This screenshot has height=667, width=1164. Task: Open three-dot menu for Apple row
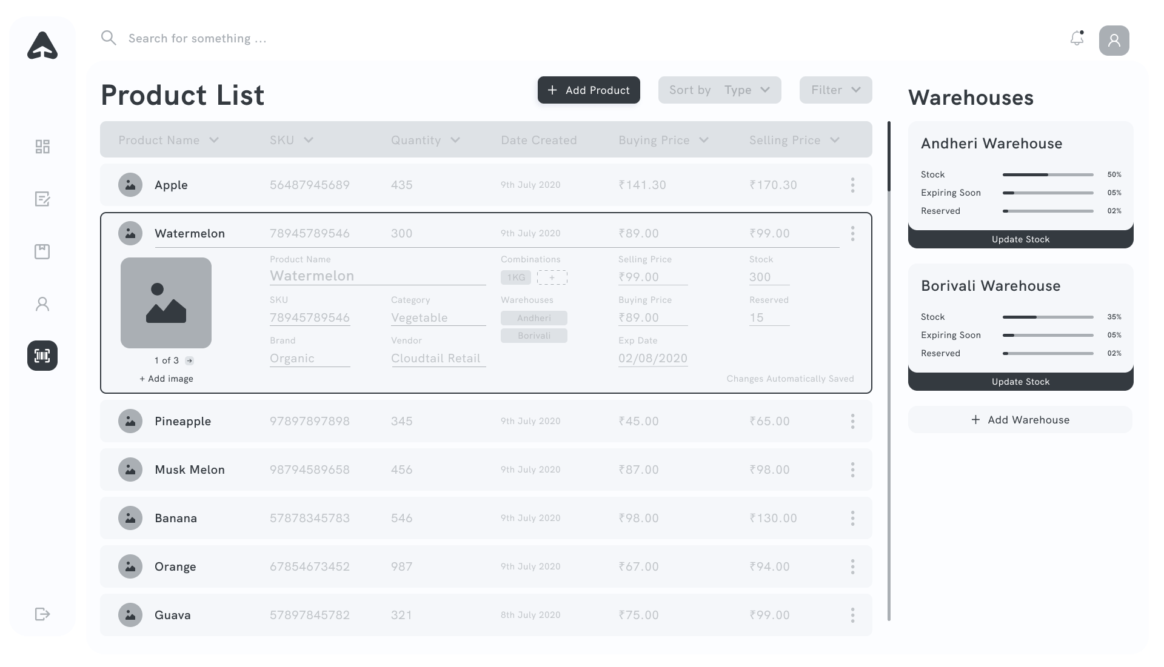(852, 185)
